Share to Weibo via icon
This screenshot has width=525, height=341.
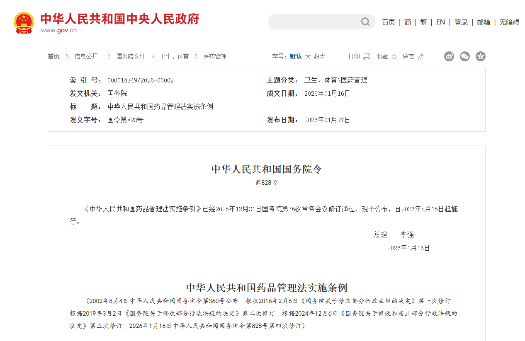coord(449,56)
